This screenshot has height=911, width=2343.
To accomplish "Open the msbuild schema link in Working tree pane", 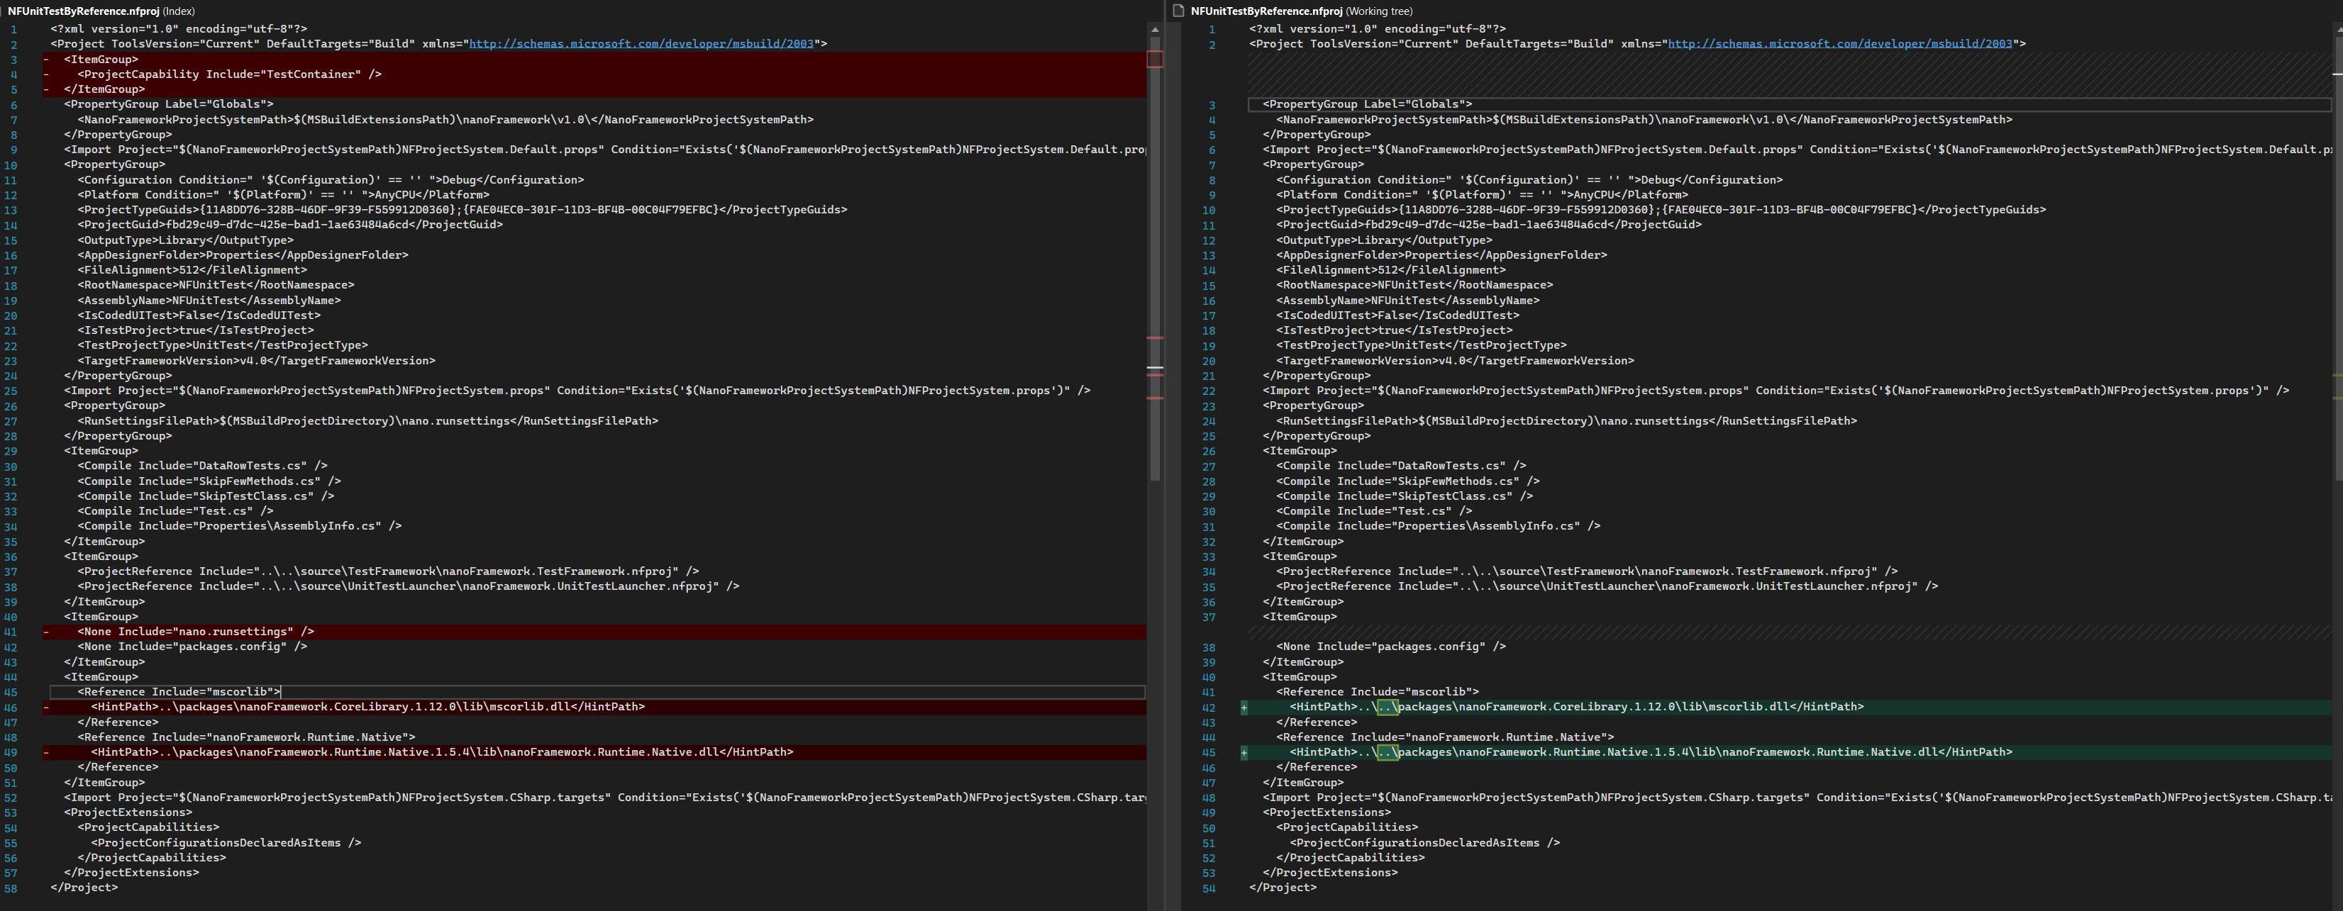I will tap(1839, 44).
